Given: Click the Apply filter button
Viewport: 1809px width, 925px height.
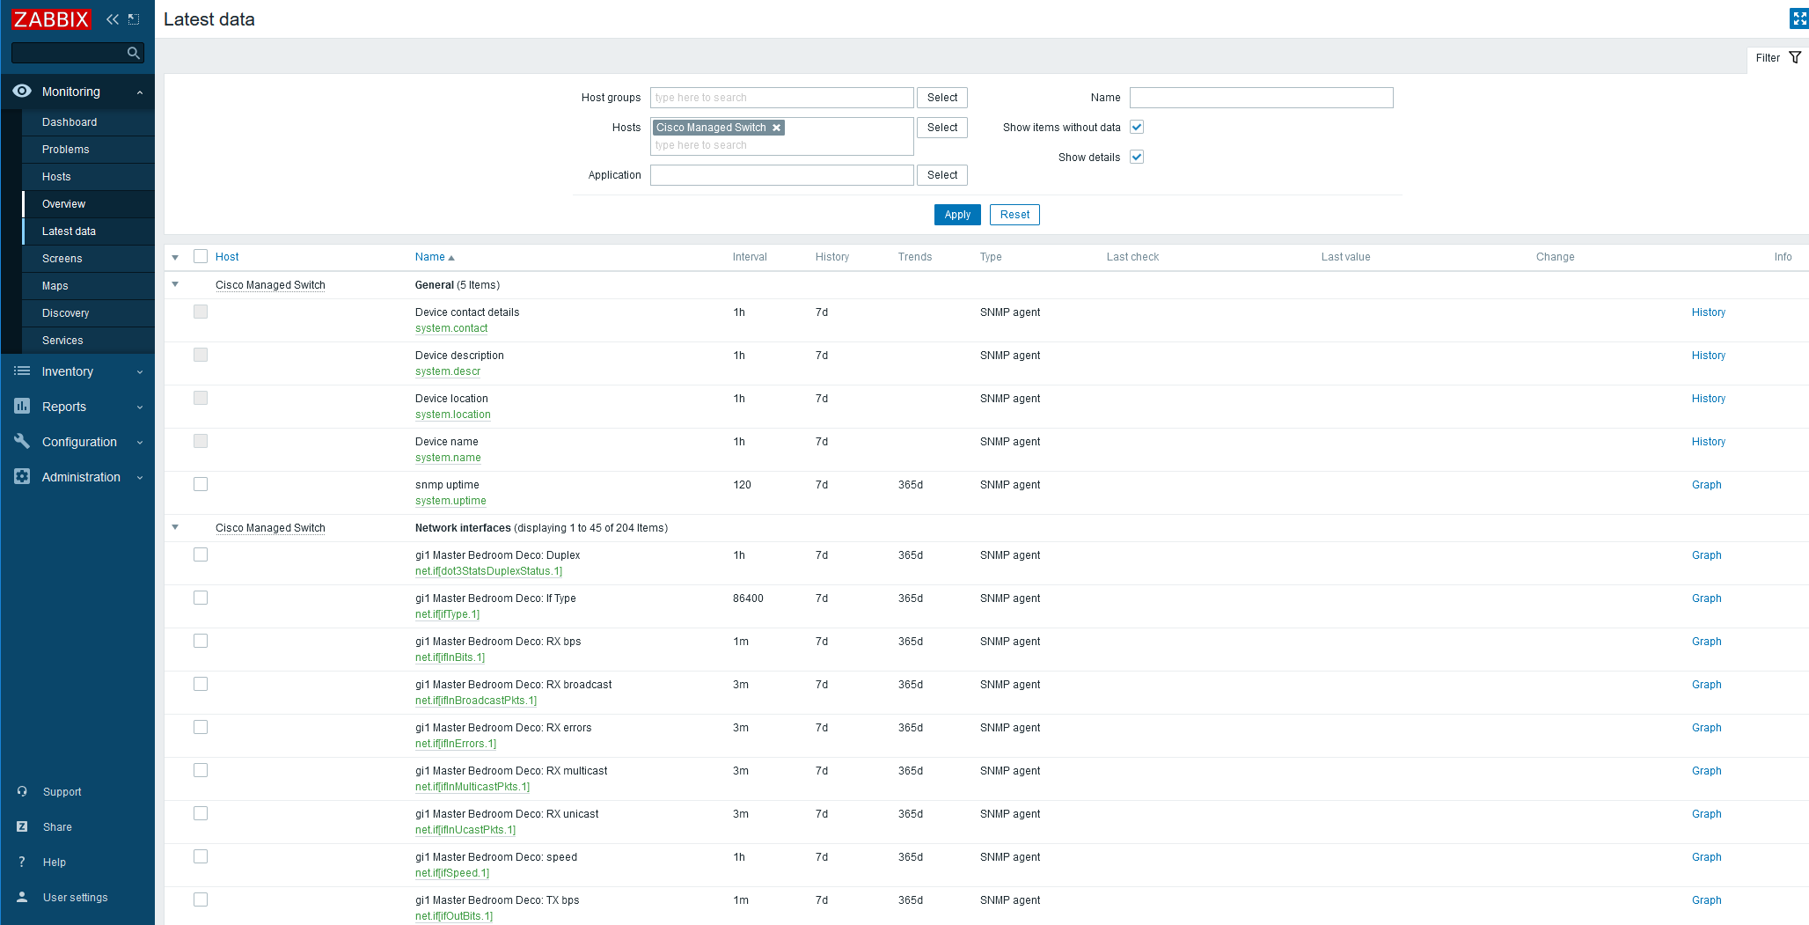Looking at the screenshot, I should click(957, 215).
